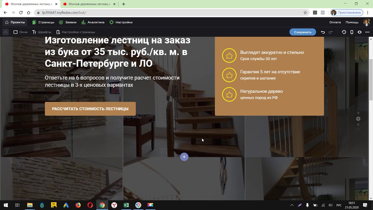Expand hidden system tray icons
This screenshot has width=373, height=210.
pos(292,205)
